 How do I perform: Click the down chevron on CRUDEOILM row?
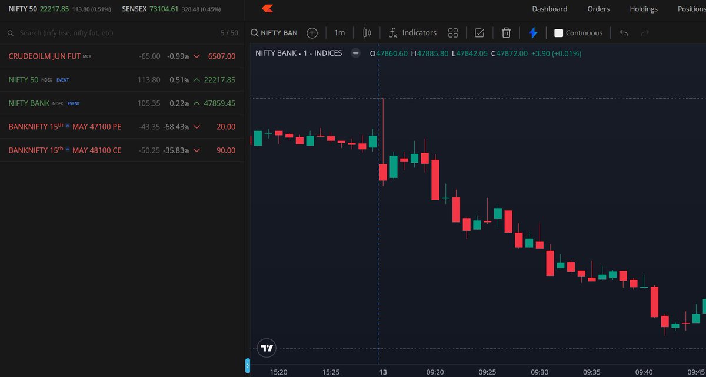click(197, 56)
